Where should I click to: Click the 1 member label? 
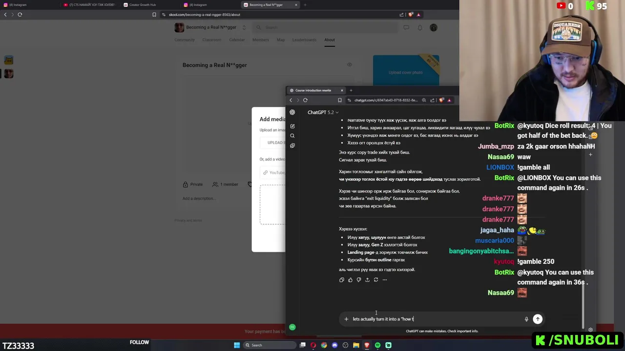225,184
